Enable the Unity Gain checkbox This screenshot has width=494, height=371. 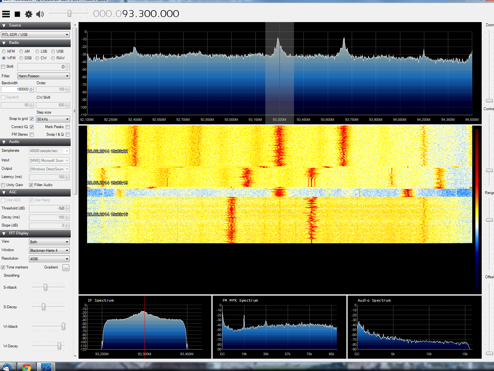click(3, 185)
